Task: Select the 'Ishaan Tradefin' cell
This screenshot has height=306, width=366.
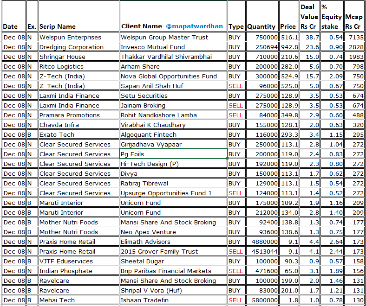Action: [x=173, y=300]
